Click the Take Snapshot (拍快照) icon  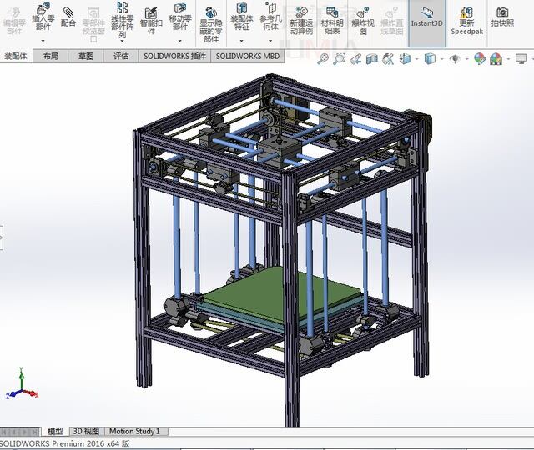pyautogui.click(x=502, y=17)
